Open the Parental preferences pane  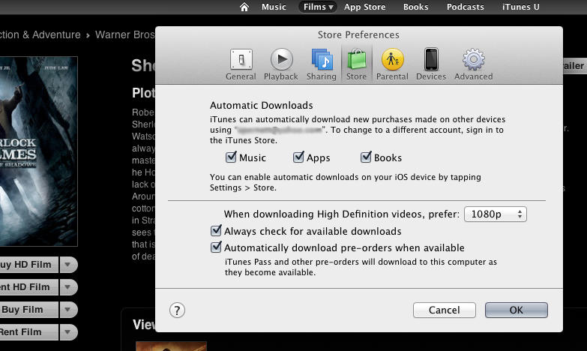392,64
